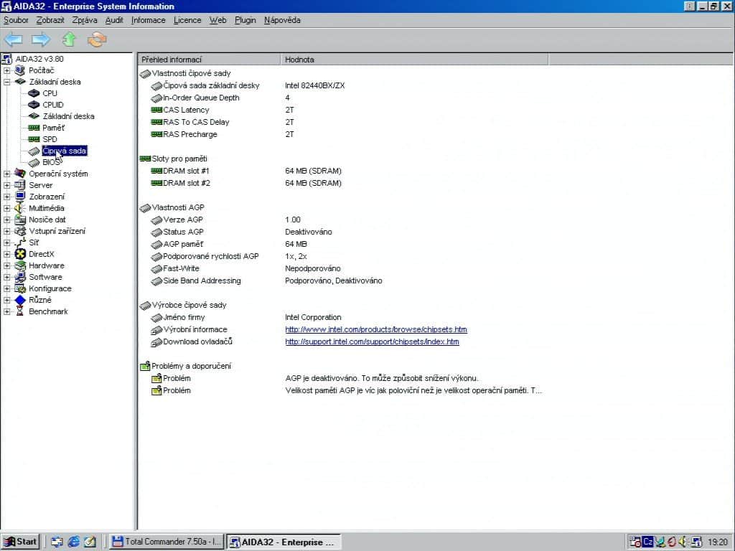This screenshot has width=735, height=551.
Task: Select the Základní deska child item
Action: pyautogui.click(x=68, y=116)
